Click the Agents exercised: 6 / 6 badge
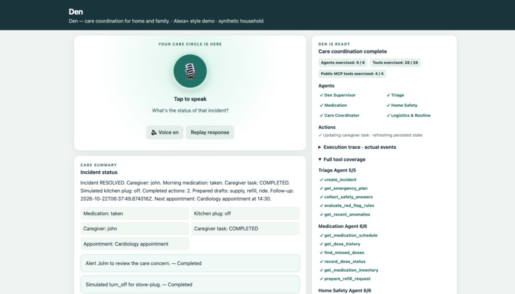The height and width of the screenshot is (294, 515). (342, 63)
